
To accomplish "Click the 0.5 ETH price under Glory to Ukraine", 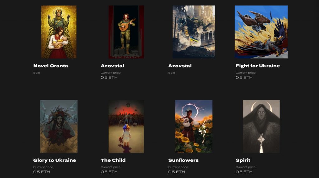I will coord(41,172).
